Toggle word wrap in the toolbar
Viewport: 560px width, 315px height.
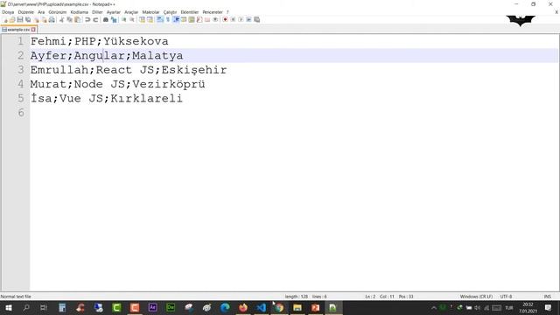[159, 19]
